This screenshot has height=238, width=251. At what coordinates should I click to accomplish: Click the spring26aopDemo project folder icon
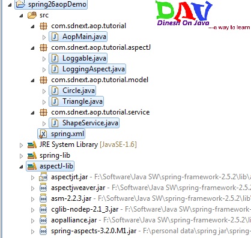click(20, 4)
